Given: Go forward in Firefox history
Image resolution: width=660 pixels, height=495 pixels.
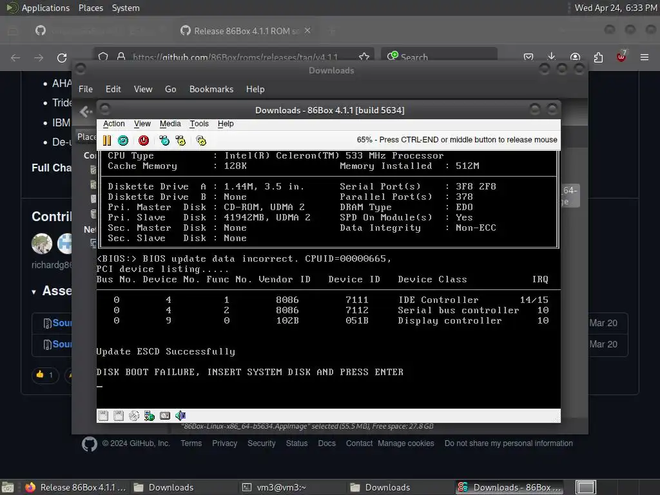Looking at the screenshot, I should point(39,57).
